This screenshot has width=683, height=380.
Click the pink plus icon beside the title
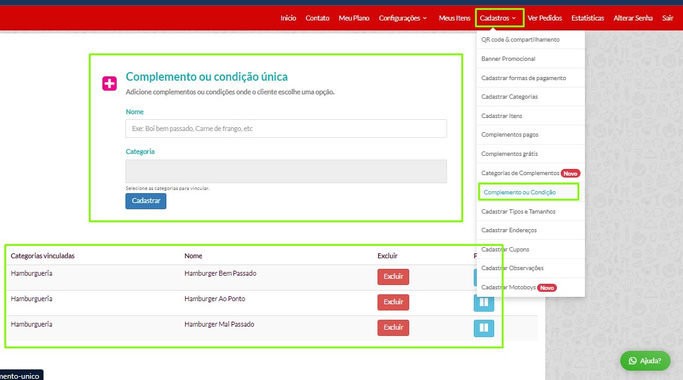[109, 83]
